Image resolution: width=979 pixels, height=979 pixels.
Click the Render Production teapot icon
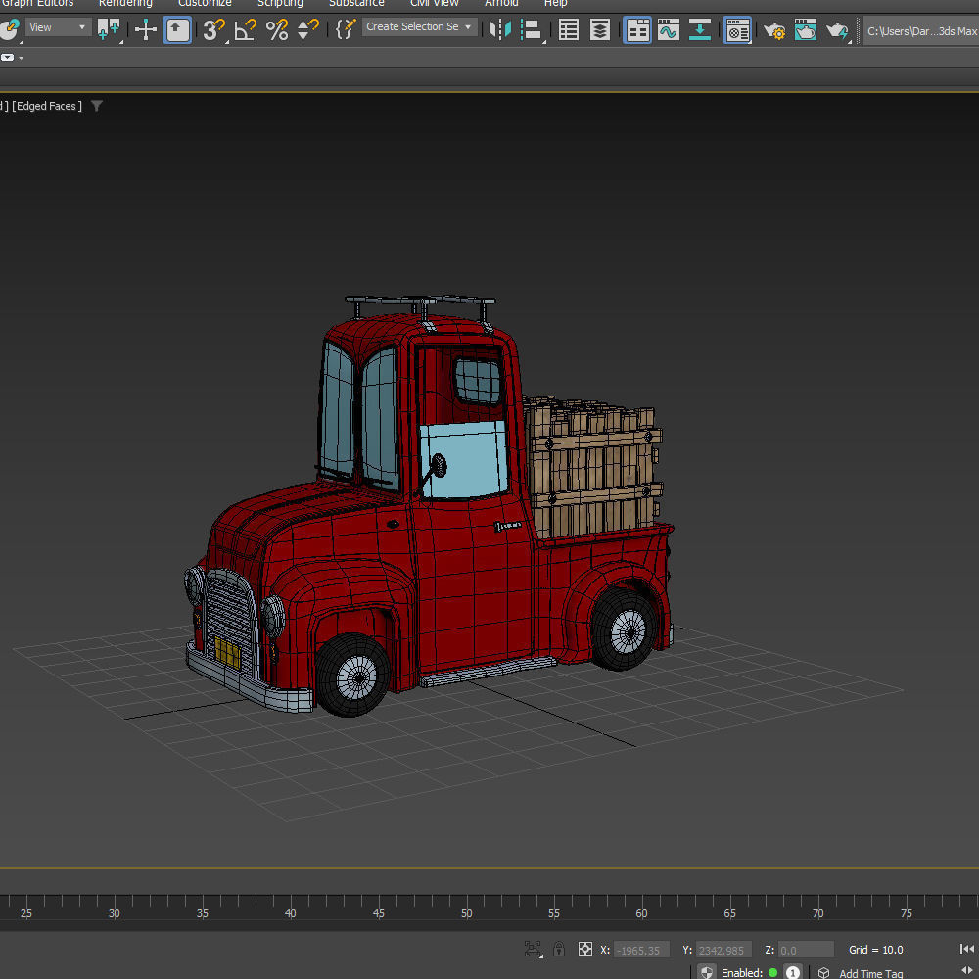837,29
